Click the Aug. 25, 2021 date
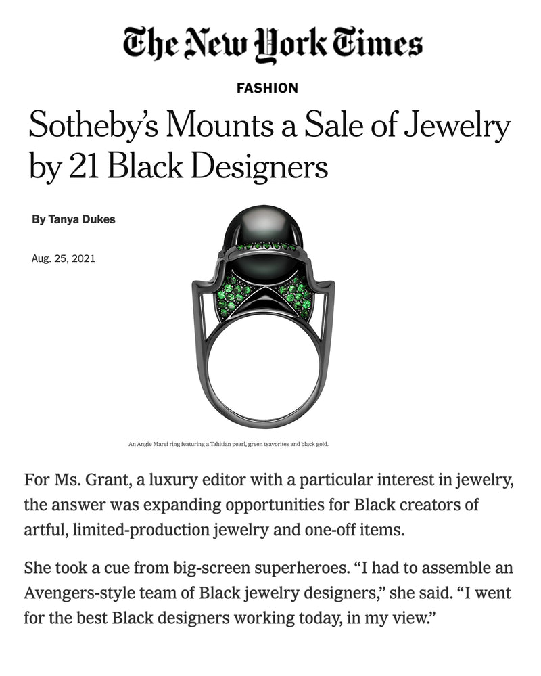 coord(64,258)
